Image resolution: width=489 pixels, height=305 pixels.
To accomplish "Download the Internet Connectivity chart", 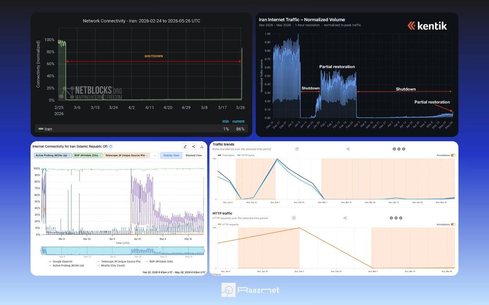I will [x=201, y=147].
